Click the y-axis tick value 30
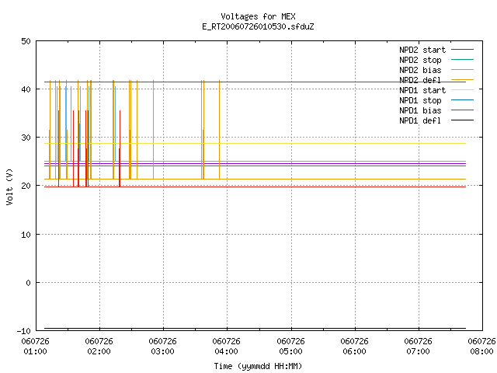497x373 pixels. [x=26, y=138]
